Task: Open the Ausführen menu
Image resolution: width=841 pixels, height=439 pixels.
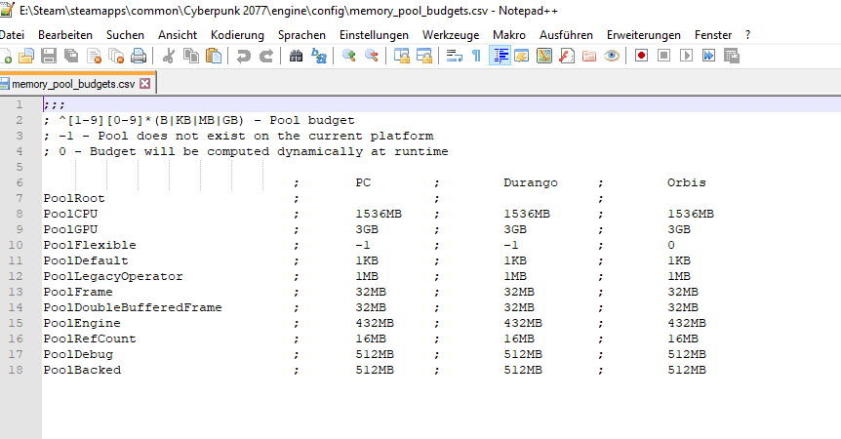Action: (566, 35)
